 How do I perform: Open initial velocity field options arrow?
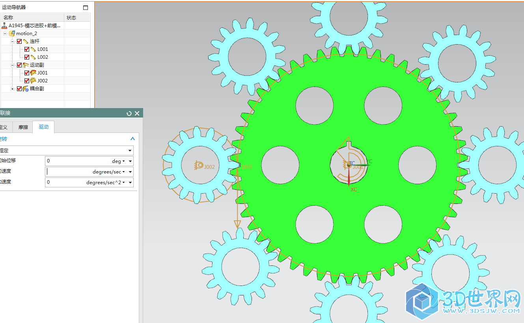click(130, 172)
